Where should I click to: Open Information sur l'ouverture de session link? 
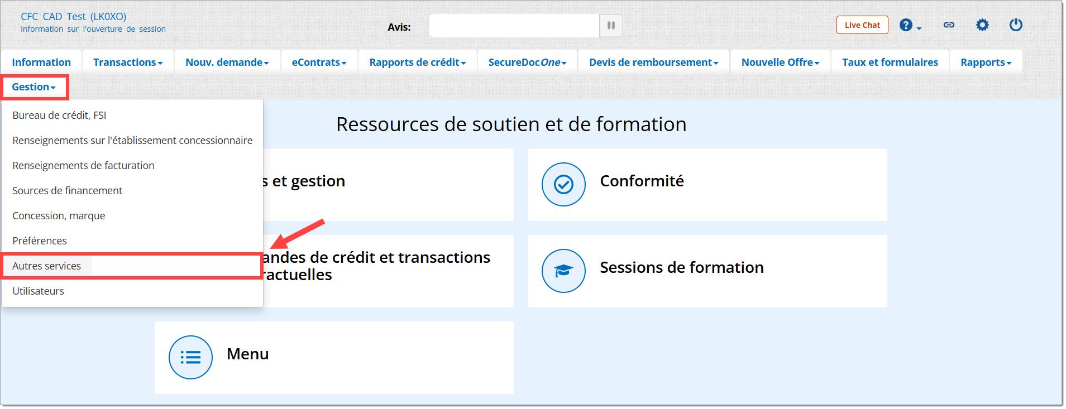93,29
